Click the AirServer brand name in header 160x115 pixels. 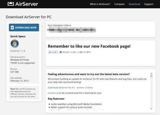tap(27, 4)
